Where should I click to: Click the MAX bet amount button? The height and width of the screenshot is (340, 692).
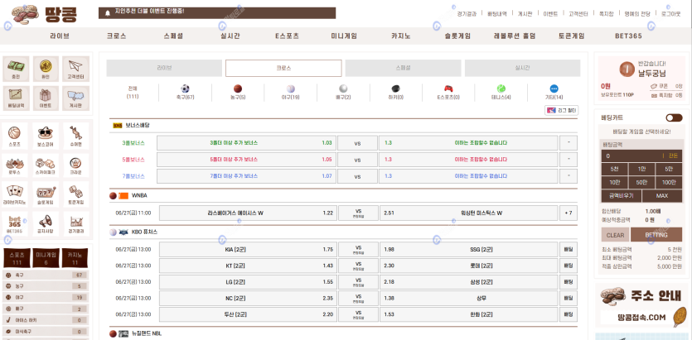coord(661,195)
